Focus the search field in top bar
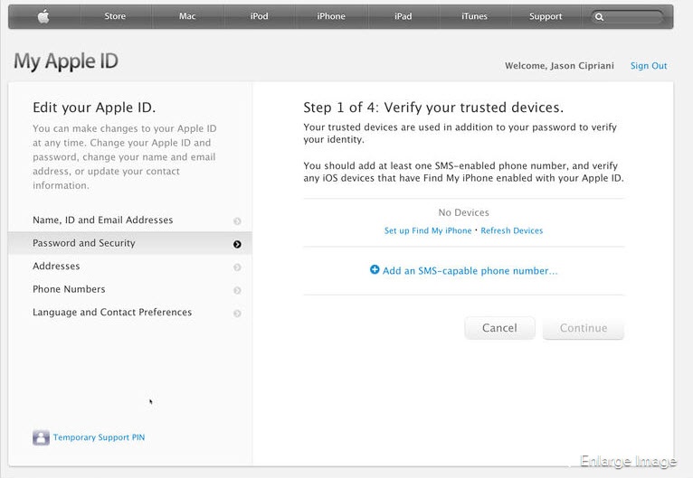693x478 pixels. click(x=628, y=17)
